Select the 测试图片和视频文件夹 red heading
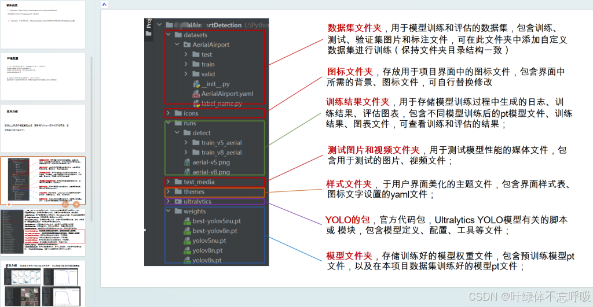 374,150
